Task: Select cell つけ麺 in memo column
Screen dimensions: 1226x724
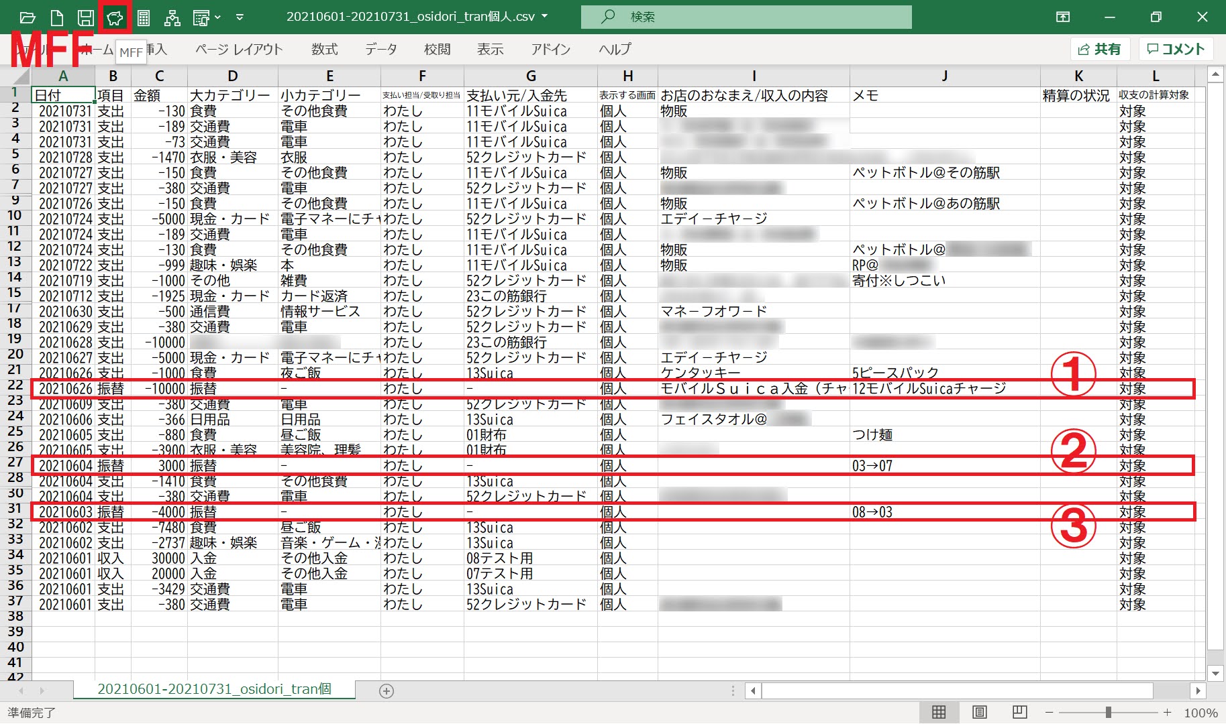Action: [x=944, y=434]
